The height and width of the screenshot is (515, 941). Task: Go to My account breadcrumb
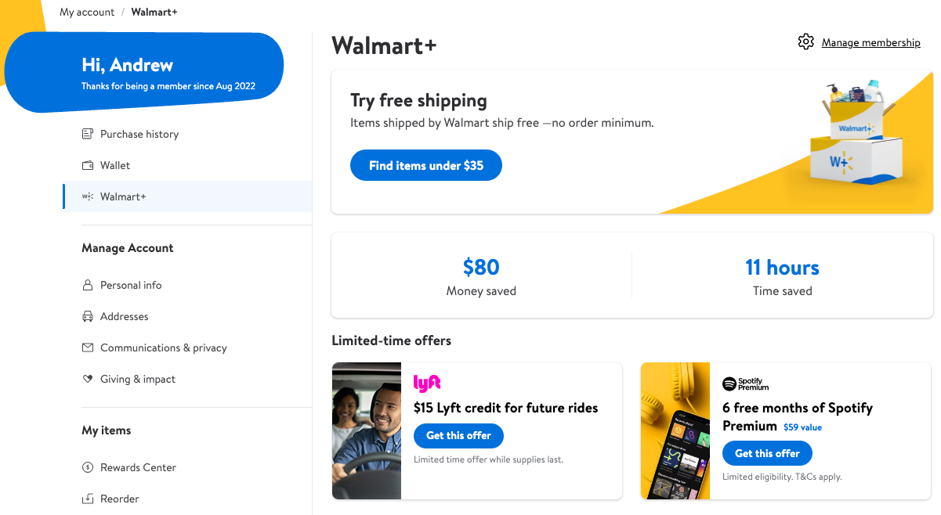[x=87, y=13]
